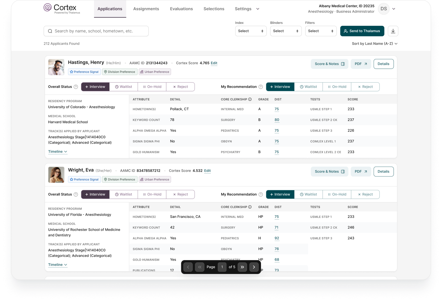442x302 pixels.
Task: Go to the last page with double-arrow icon
Action: 242,267
